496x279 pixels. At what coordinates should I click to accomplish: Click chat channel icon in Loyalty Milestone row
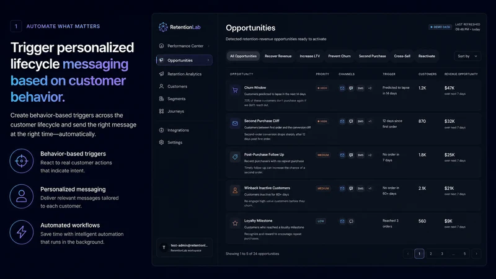351,221
